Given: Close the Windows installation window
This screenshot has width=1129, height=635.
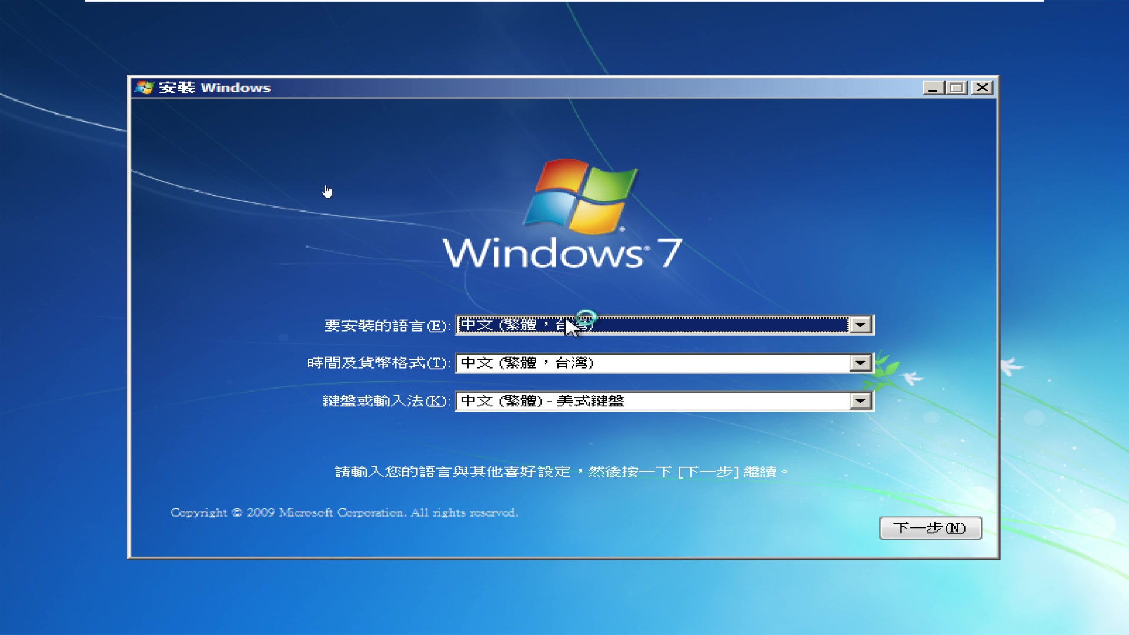Looking at the screenshot, I should [x=981, y=87].
